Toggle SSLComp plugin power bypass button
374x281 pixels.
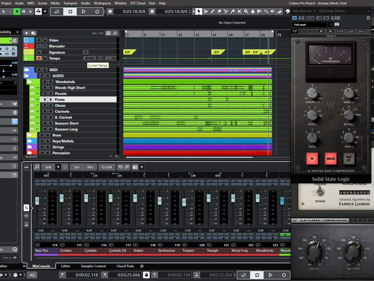pos(295,18)
